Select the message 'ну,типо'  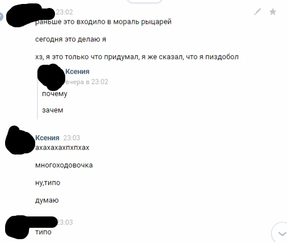(48, 183)
